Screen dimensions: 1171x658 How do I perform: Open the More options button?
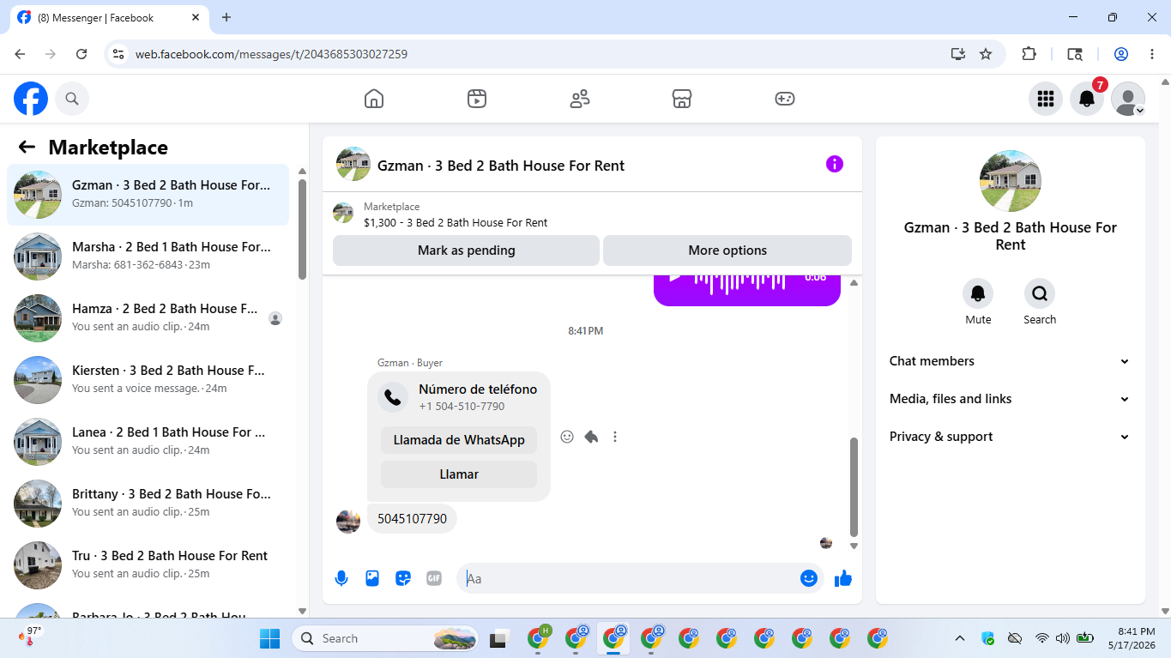click(727, 251)
